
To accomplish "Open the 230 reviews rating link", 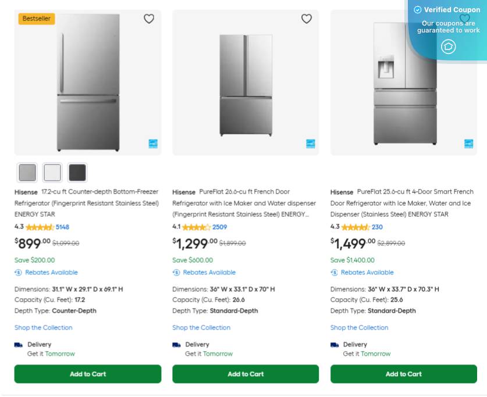I will (x=377, y=227).
